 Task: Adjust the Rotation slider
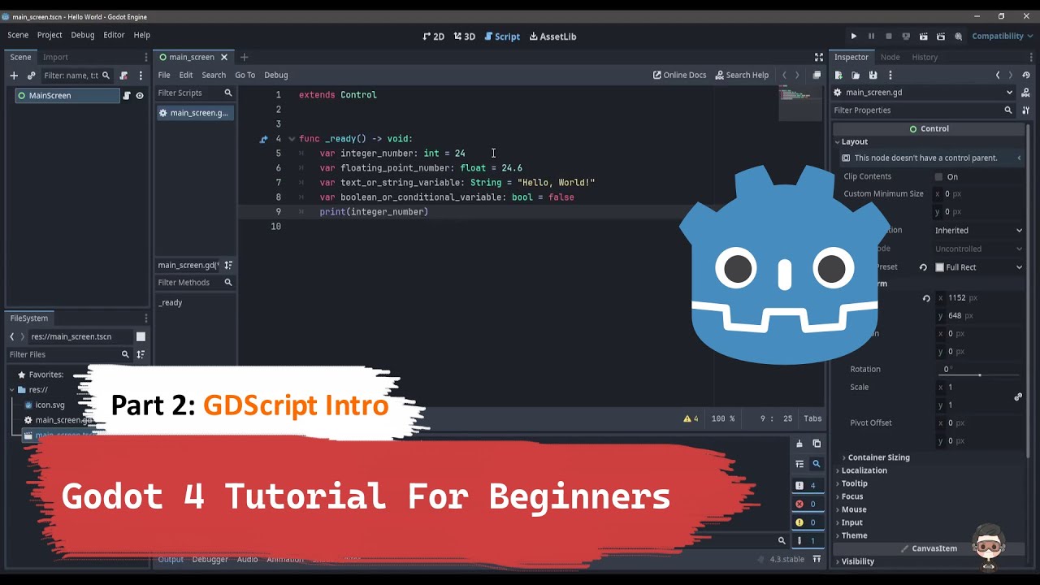tap(980, 375)
